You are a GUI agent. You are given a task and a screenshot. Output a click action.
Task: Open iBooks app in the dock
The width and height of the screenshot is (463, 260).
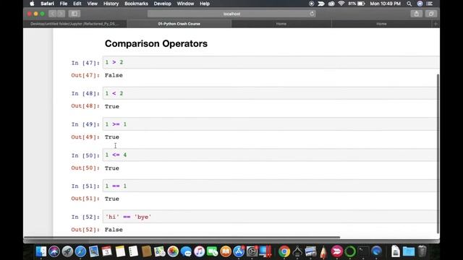[226, 251]
